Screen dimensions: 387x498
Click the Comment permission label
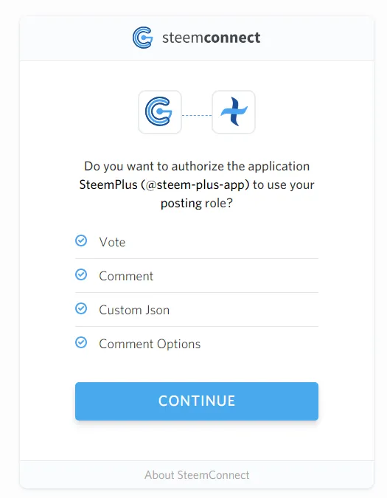pos(126,276)
